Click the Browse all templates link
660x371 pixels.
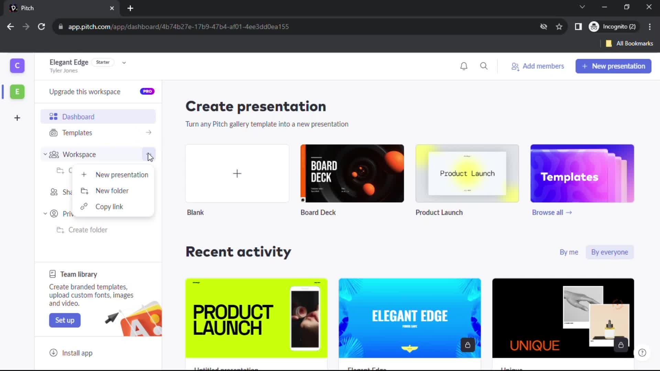click(x=552, y=212)
